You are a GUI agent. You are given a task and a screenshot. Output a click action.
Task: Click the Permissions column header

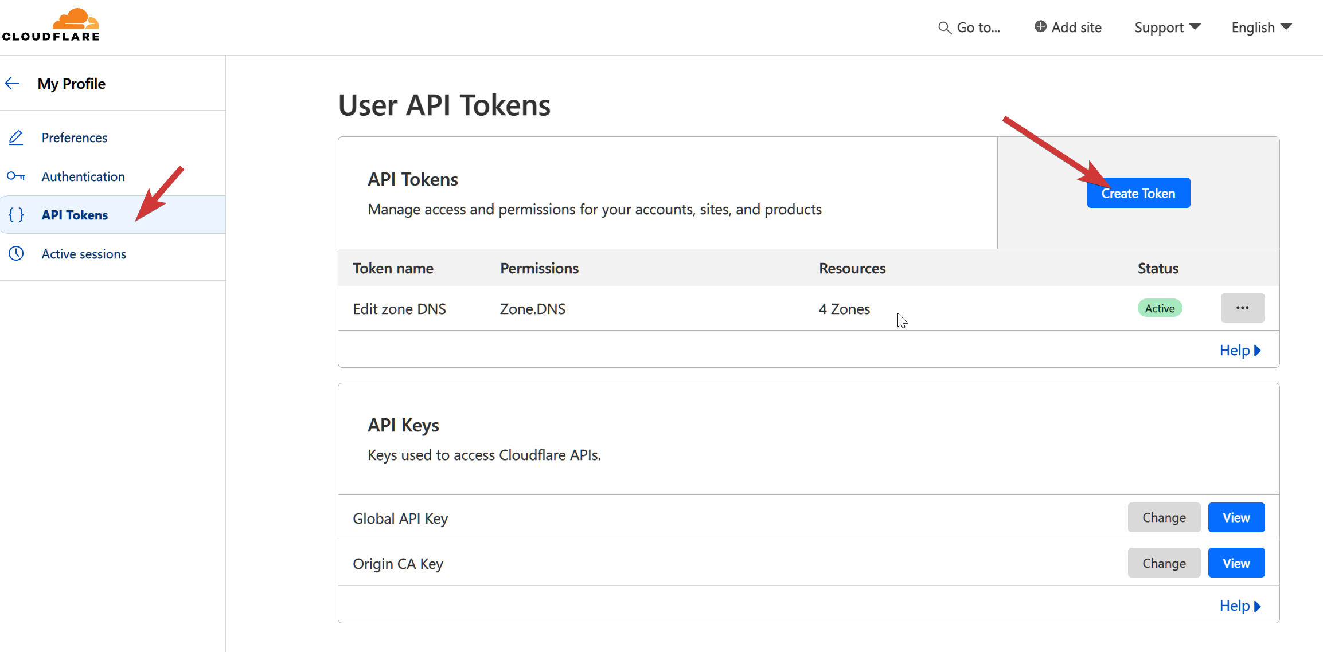[539, 268]
